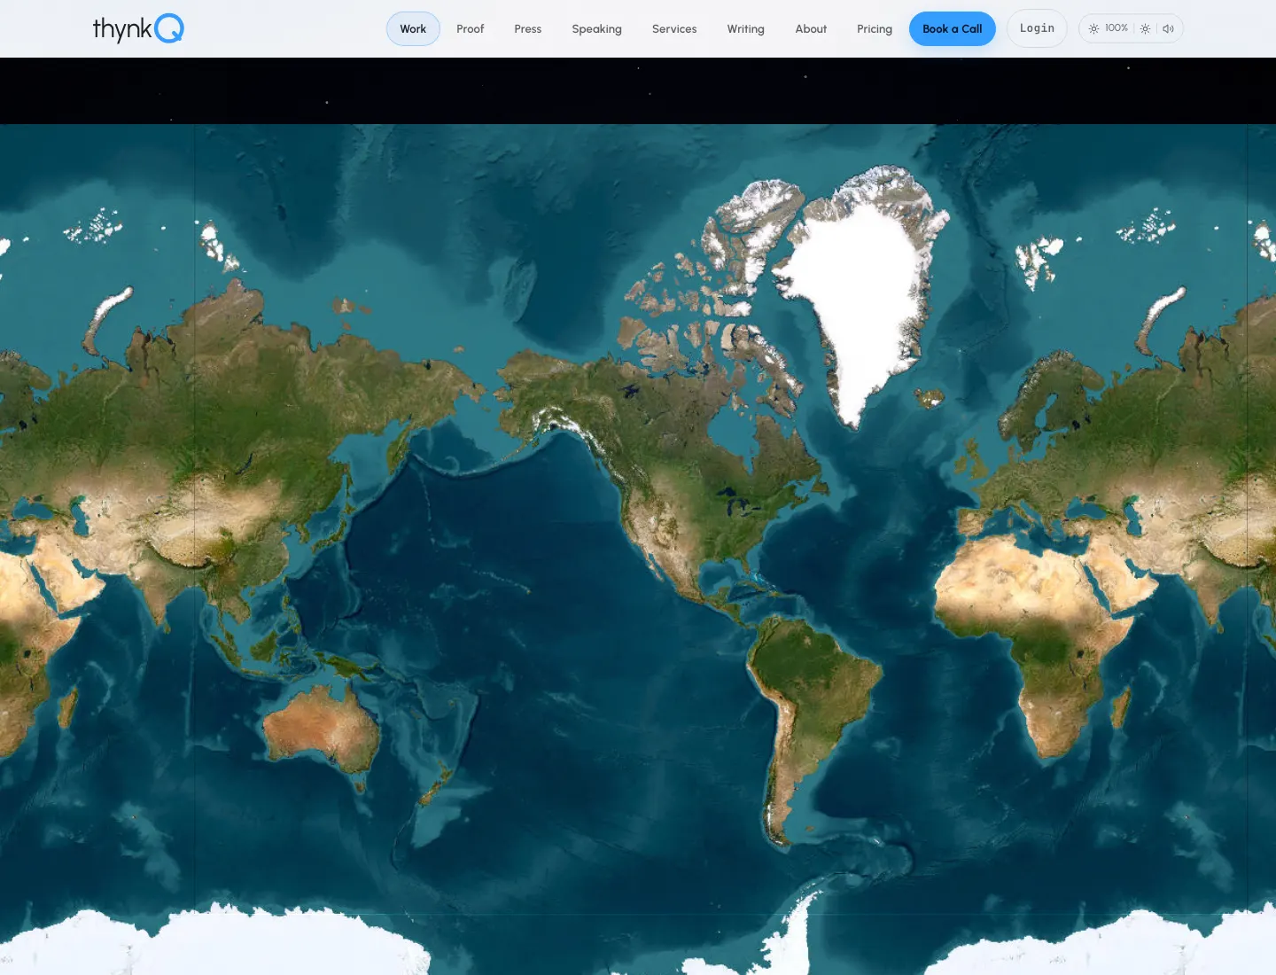Click the Book a Call button

point(953,28)
